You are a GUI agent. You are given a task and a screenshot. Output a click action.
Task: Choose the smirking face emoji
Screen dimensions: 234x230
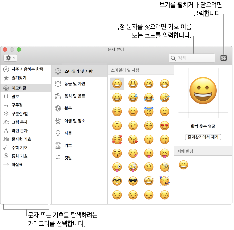117,195
